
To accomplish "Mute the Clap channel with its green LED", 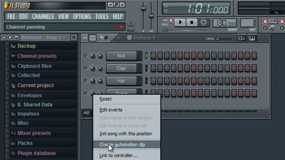I will pos(85,68).
